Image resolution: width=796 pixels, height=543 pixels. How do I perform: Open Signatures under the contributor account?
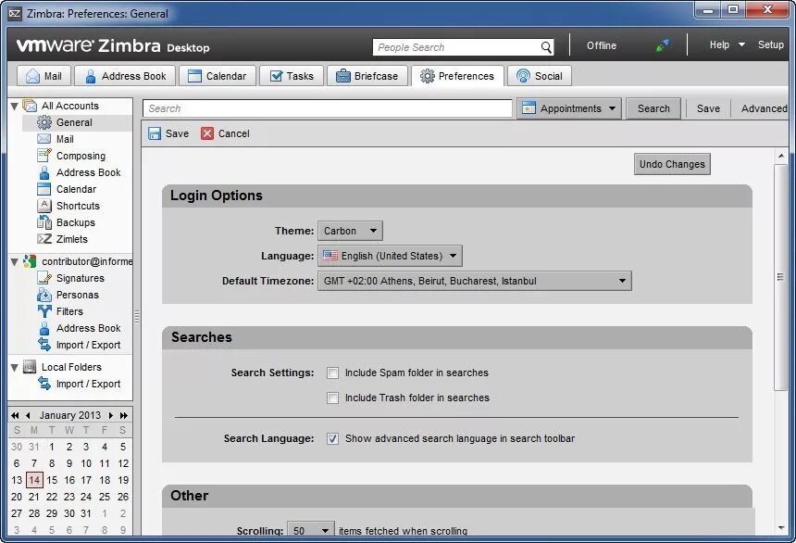tap(70, 278)
